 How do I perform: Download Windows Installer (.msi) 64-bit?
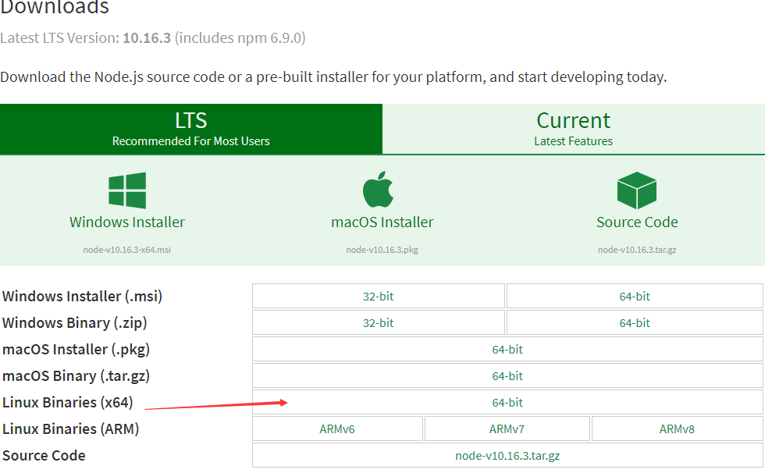[635, 297]
